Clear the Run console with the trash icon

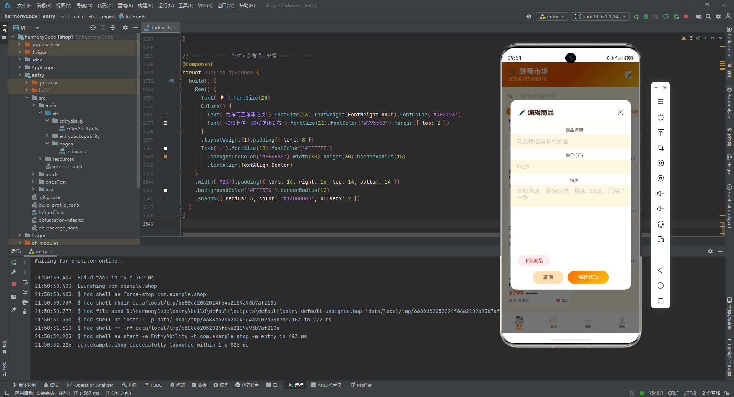click(x=25, y=312)
